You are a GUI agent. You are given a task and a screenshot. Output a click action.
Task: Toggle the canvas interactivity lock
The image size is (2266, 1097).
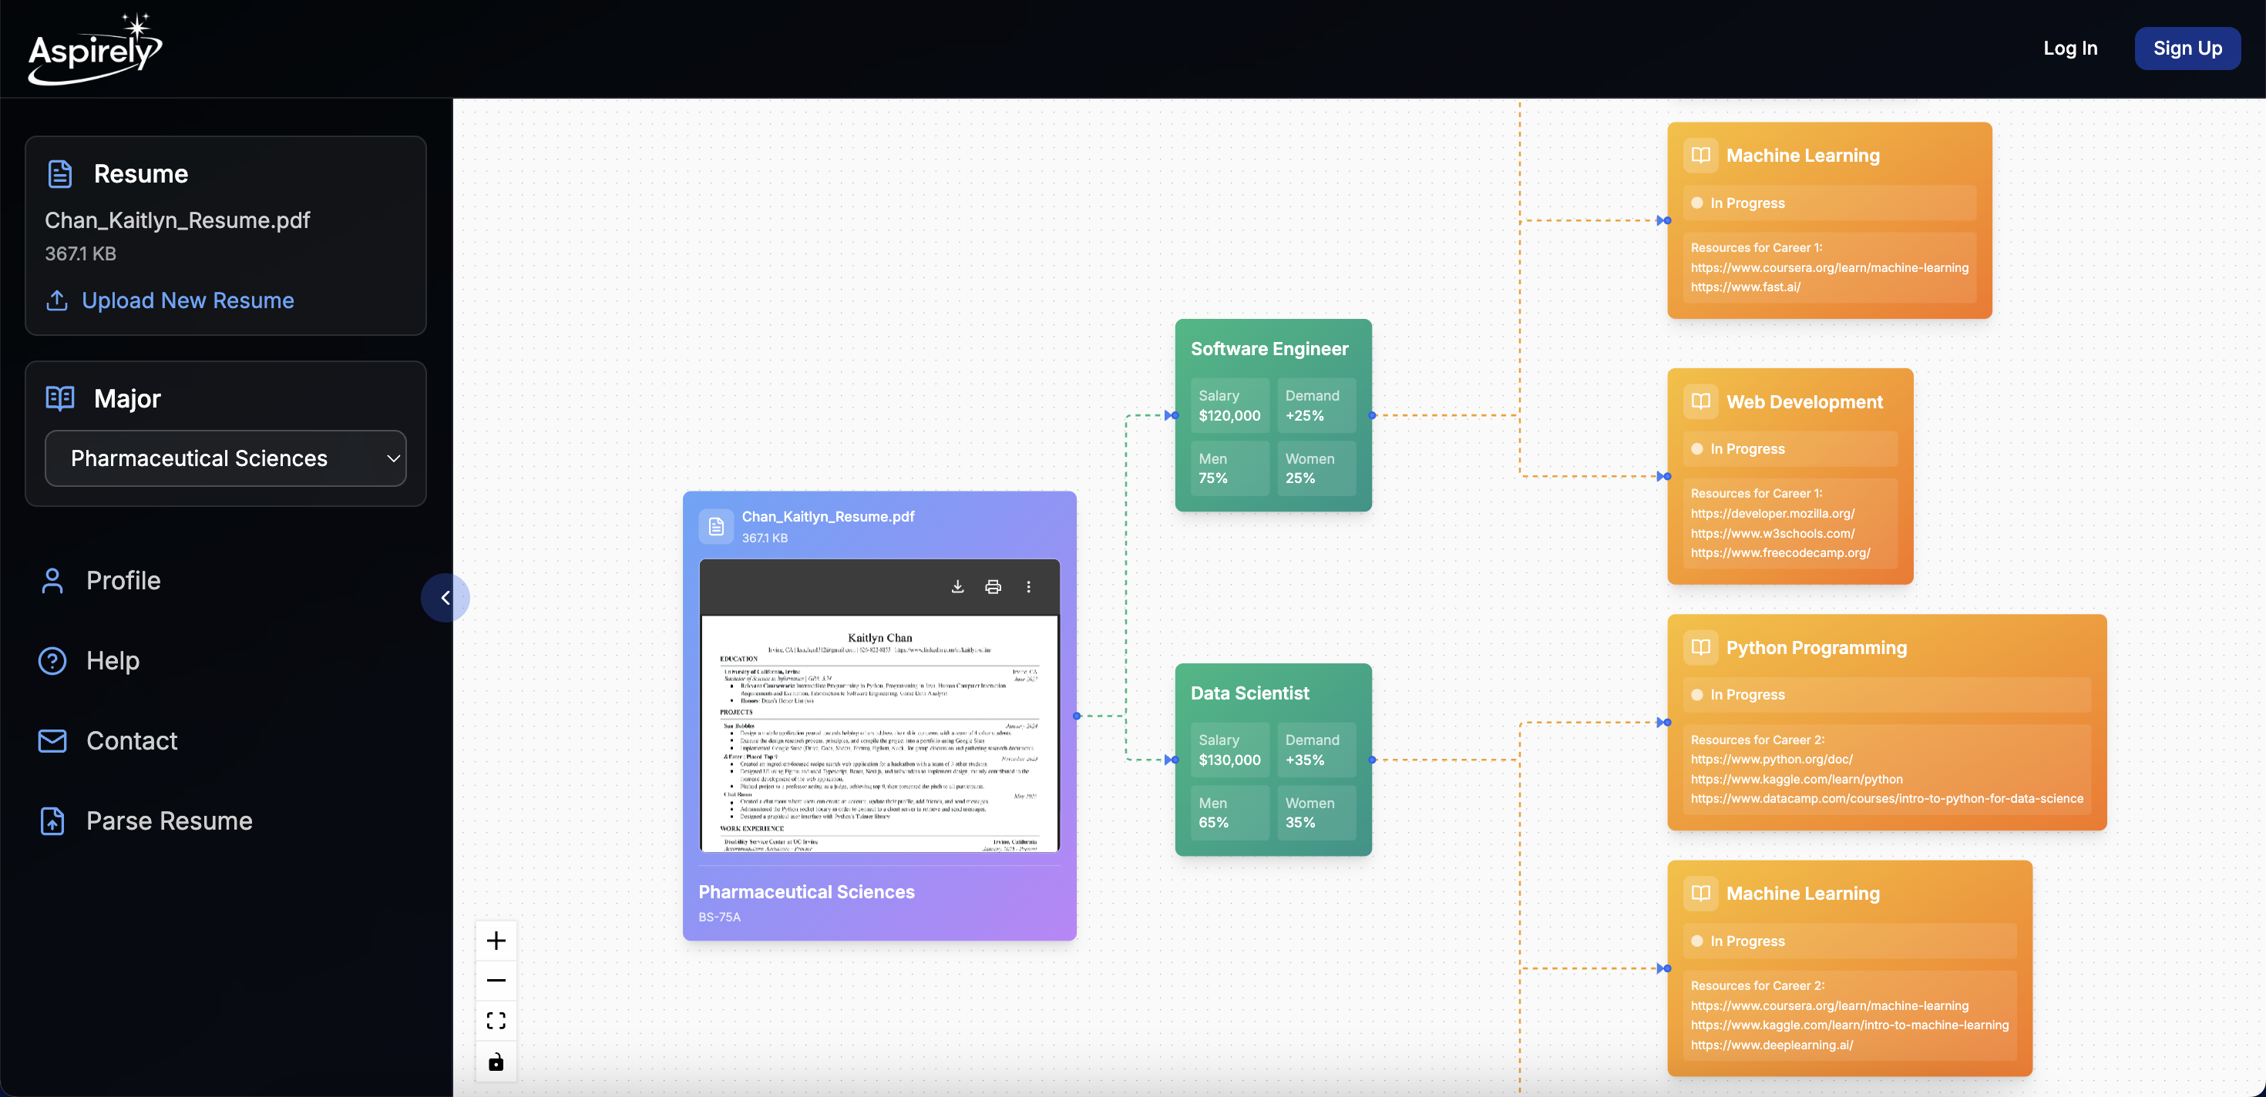(496, 1062)
